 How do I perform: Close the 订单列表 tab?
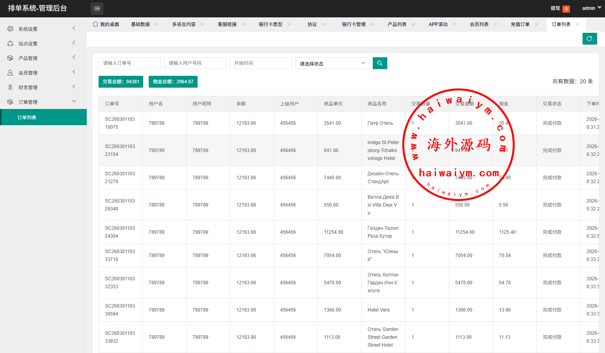click(x=577, y=24)
